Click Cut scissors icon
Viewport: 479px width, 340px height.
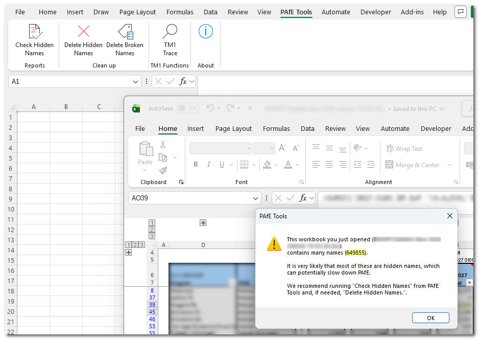[163, 144]
